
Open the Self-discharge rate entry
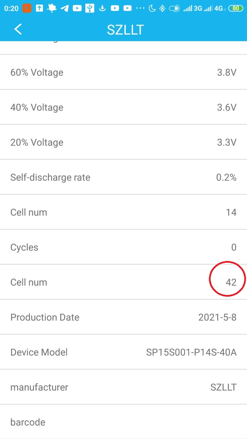click(x=123, y=177)
